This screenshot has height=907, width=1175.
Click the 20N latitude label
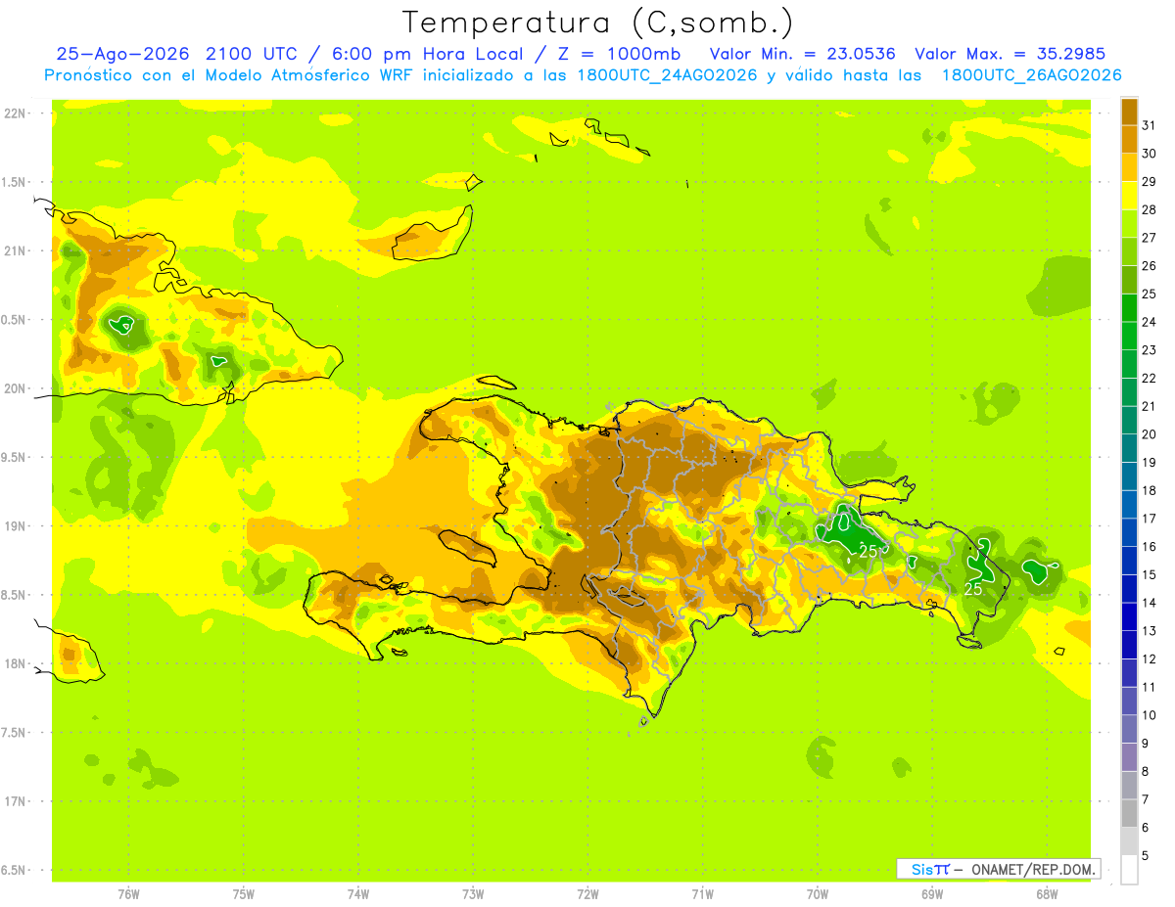[15, 388]
